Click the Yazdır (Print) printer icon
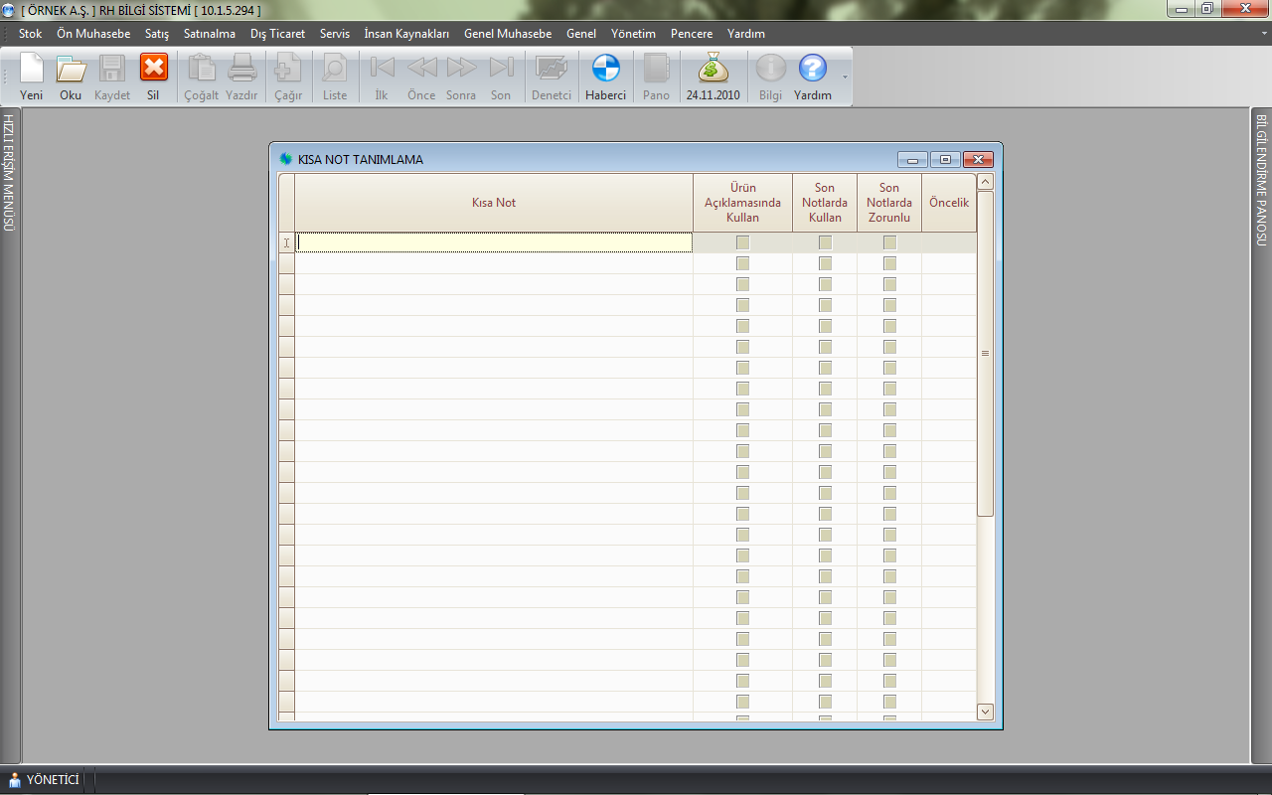1272x795 pixels. pyautogui.click(x=241, y=70)
